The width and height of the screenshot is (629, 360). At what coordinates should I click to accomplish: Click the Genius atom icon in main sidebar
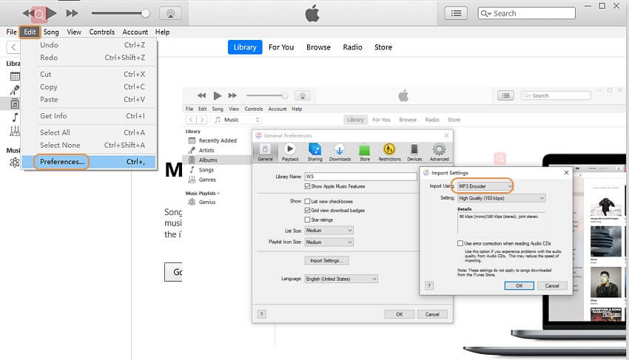15,163
